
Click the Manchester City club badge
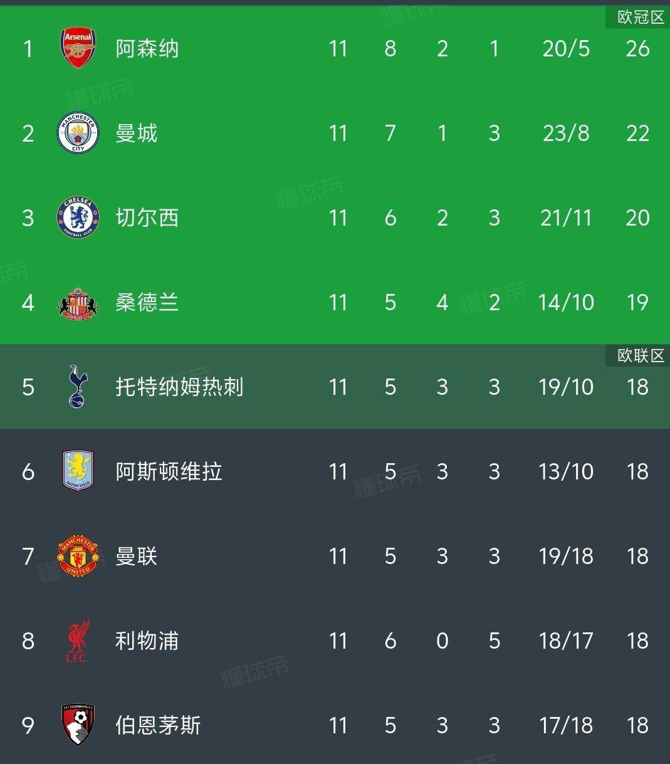point(78,133)
